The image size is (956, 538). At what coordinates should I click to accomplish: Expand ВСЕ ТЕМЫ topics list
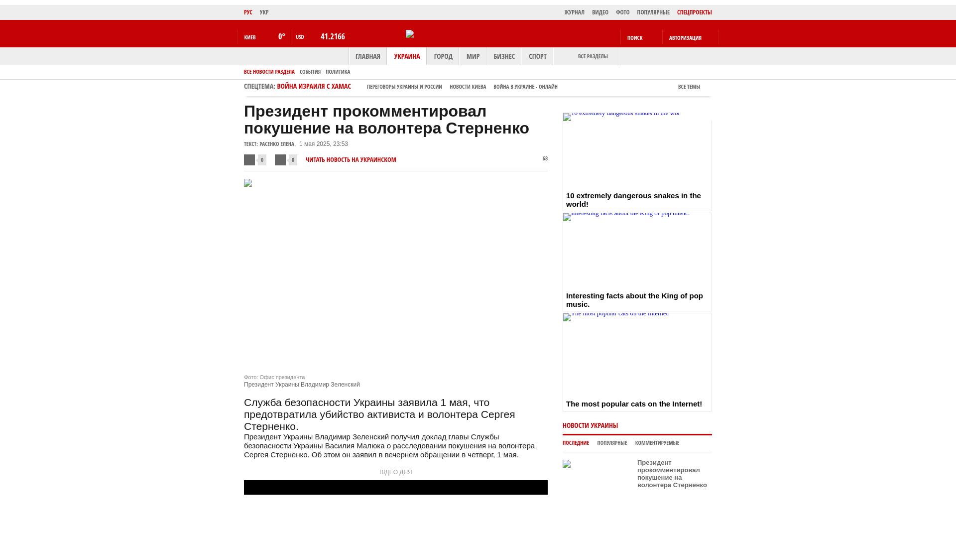point(689,87)
